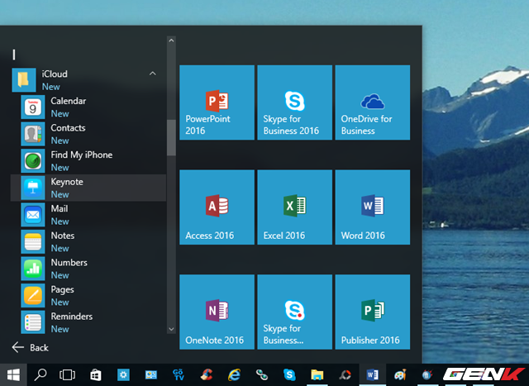Screen dimensions: 529x386
Task: Launch the Publisher 2016 tile
Action: [x=372, y=312]
